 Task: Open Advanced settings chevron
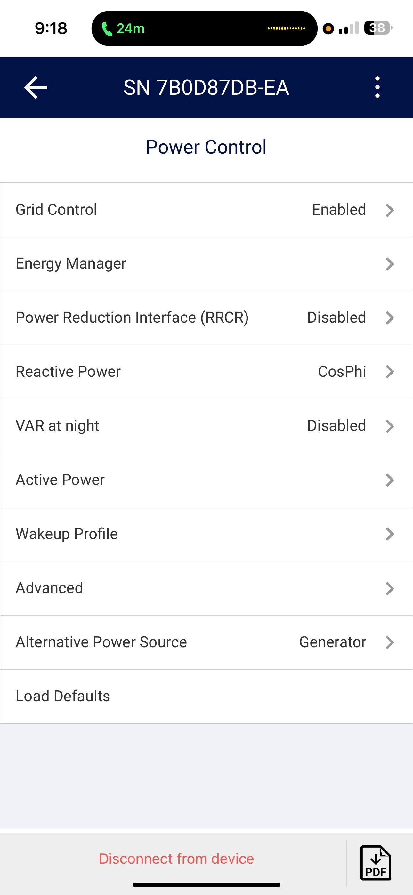[x=390, y=588]
